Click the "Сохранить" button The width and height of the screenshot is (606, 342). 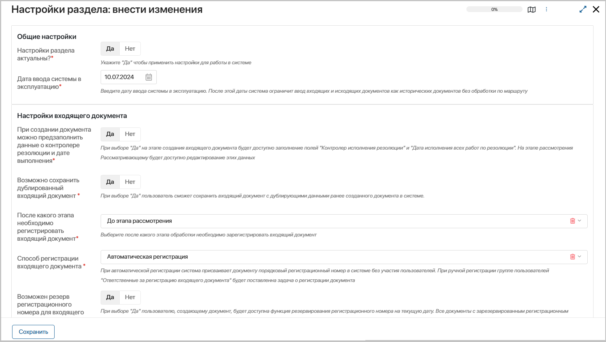33,332
